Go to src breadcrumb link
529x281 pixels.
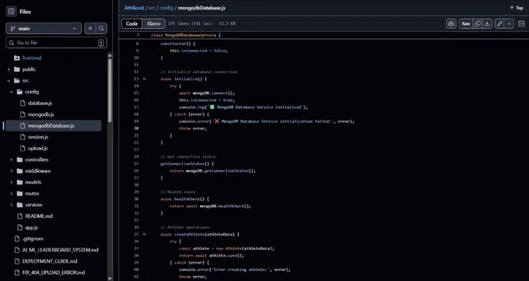tap(152, 8)
